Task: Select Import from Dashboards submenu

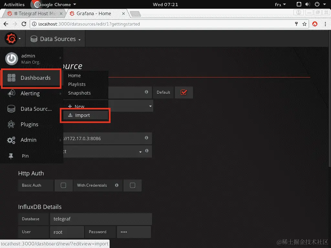Action: [85, 115]
